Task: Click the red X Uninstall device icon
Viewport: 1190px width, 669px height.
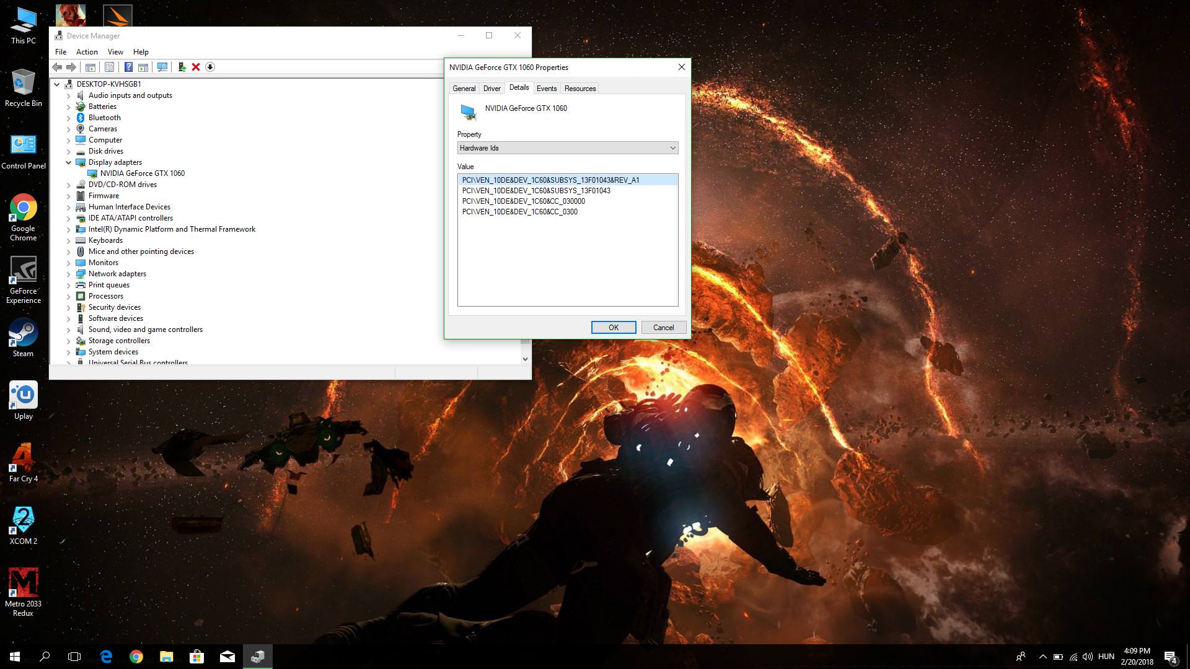Action: click(x=196, y=67)
